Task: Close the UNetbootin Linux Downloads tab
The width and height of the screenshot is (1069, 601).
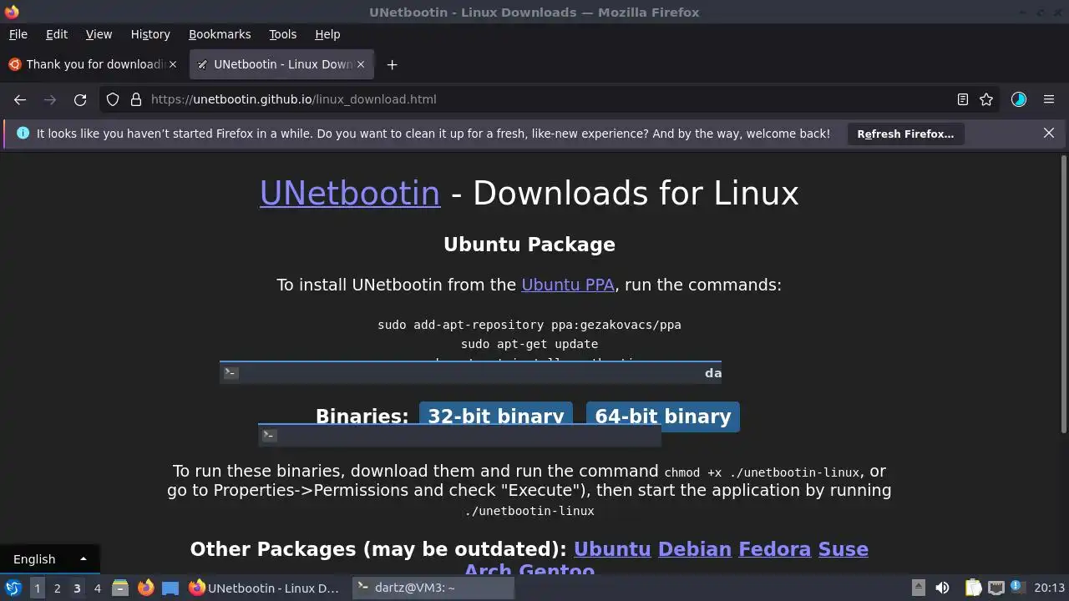Action: (x=361, y=64)
